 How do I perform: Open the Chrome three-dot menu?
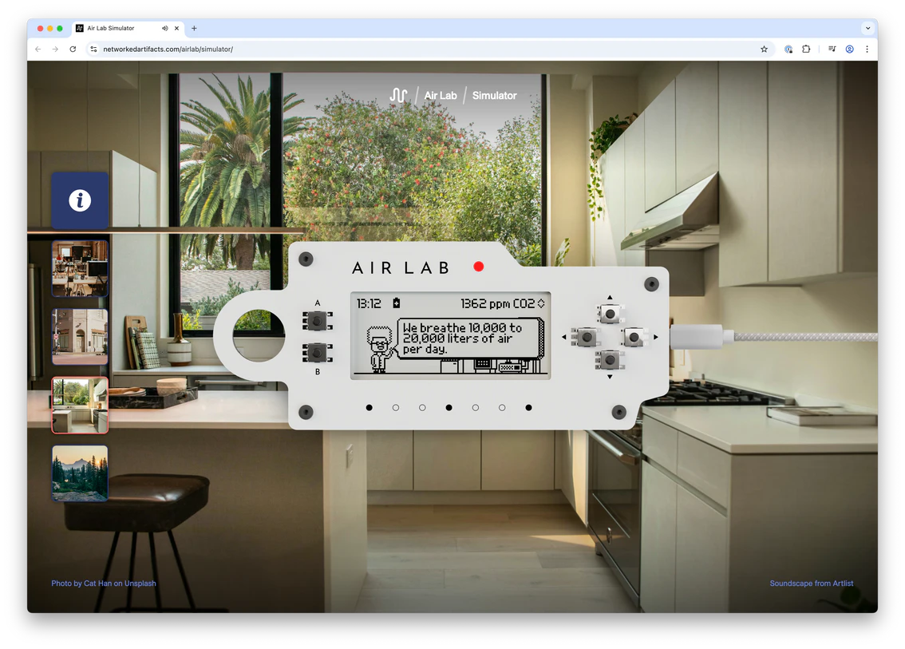tap(867, 49)
